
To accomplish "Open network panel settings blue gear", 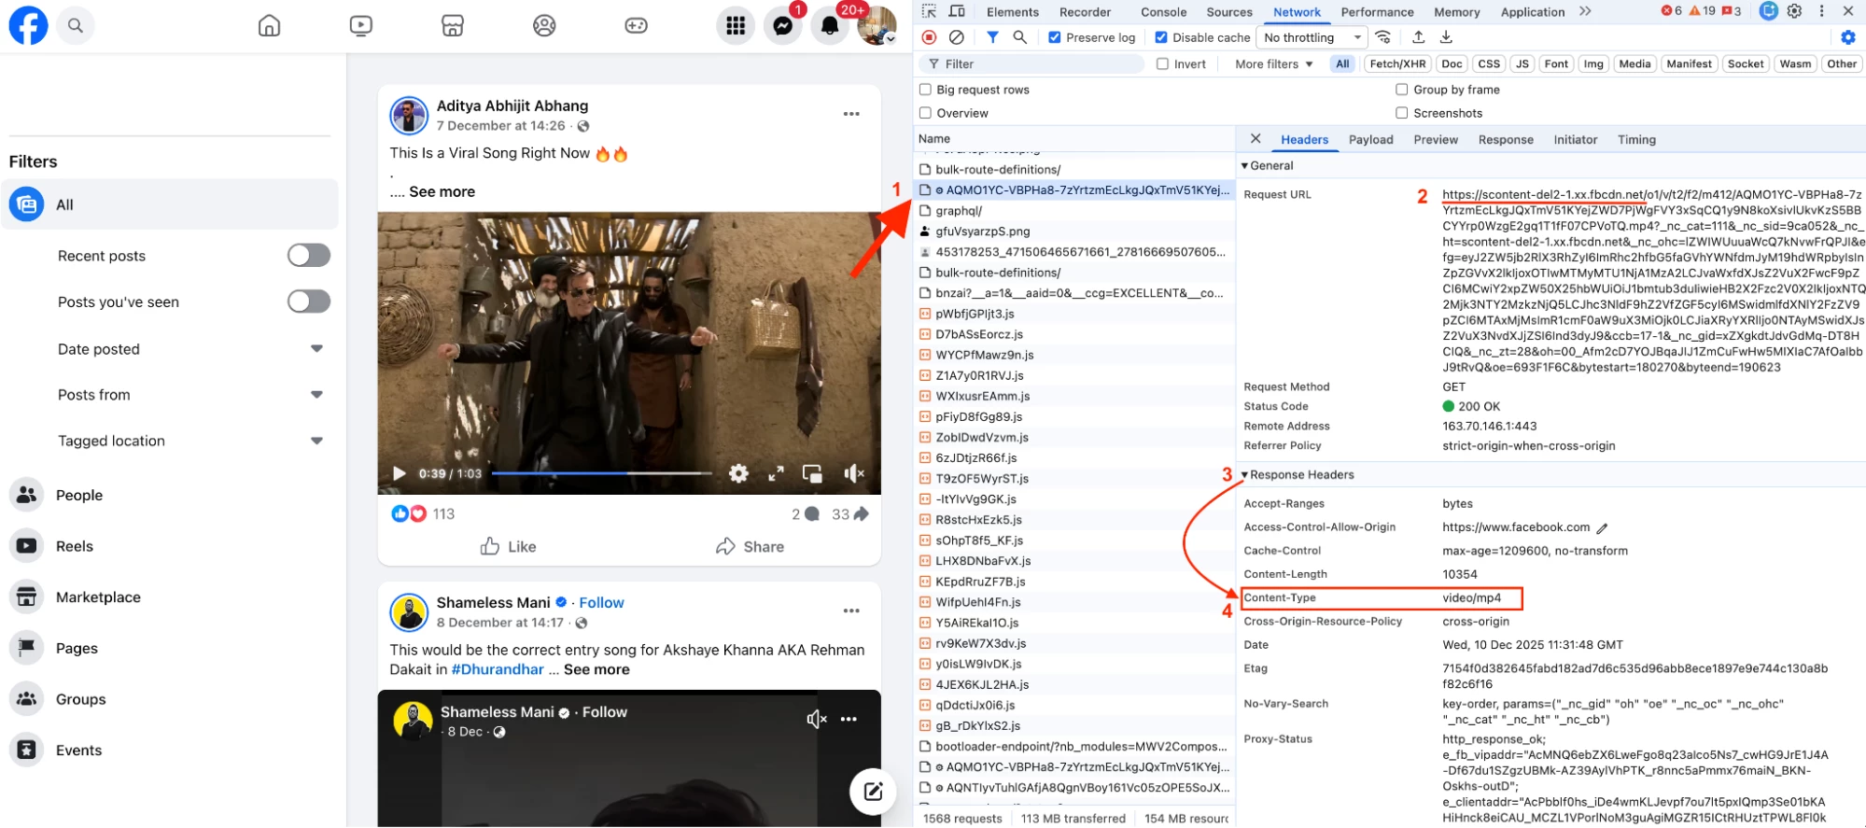I will click(1848, 37).
